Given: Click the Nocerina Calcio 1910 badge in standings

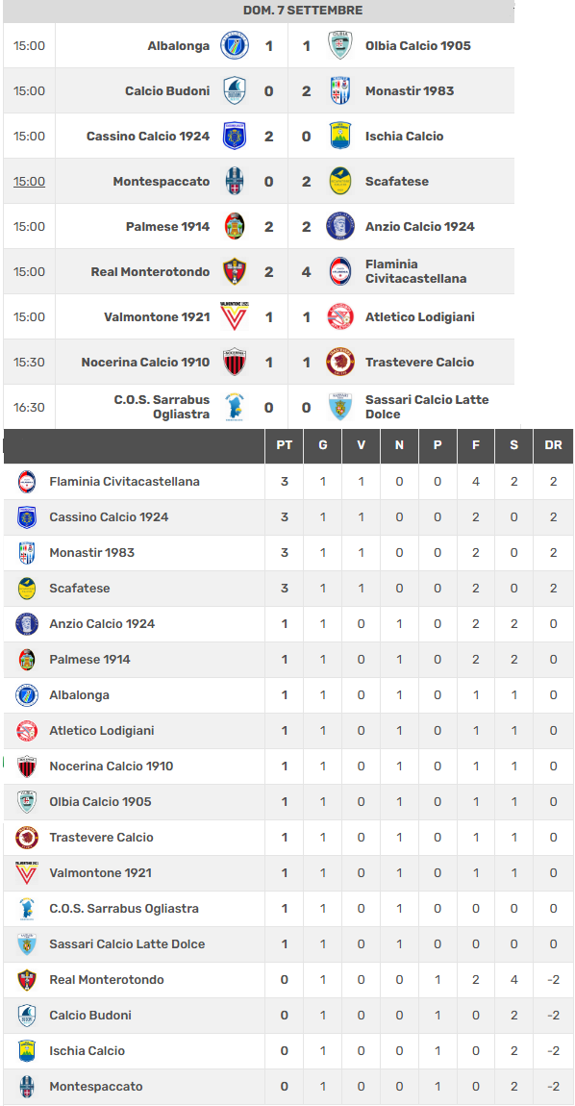Looking at the screenshot, I should coord(27,766).
